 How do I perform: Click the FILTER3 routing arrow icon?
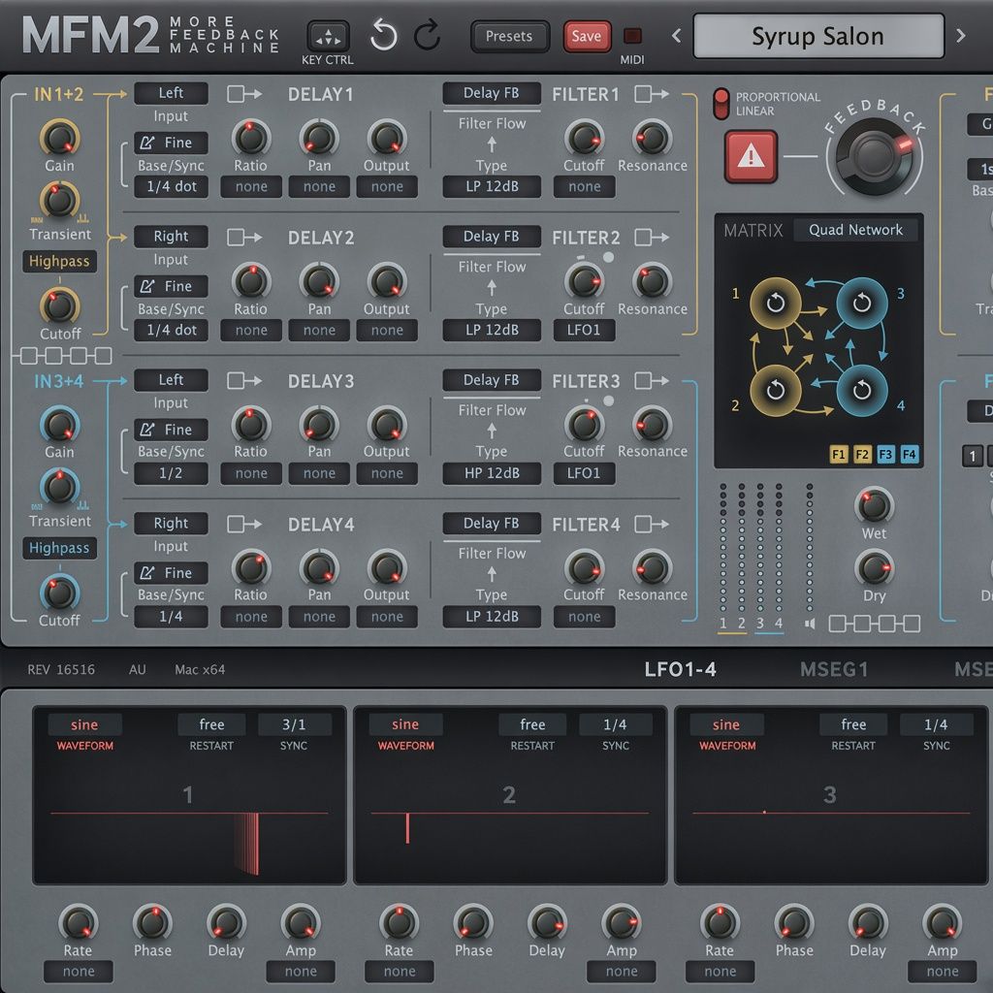(x=652, y=380)
